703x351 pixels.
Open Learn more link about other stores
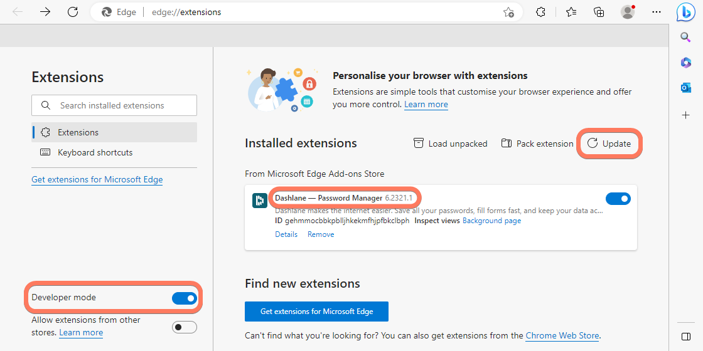(81, 332)
